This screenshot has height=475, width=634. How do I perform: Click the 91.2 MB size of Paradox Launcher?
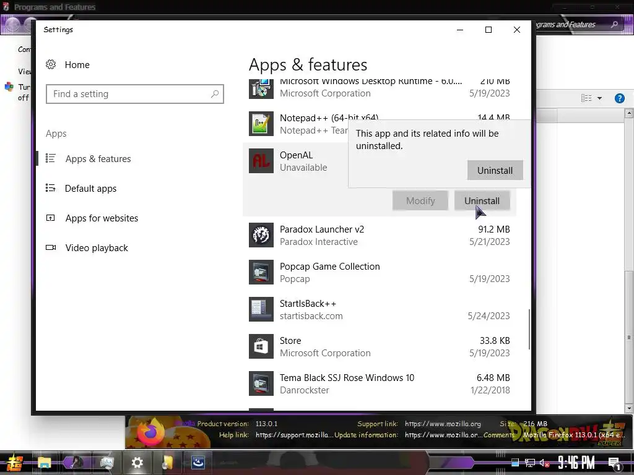493,229
